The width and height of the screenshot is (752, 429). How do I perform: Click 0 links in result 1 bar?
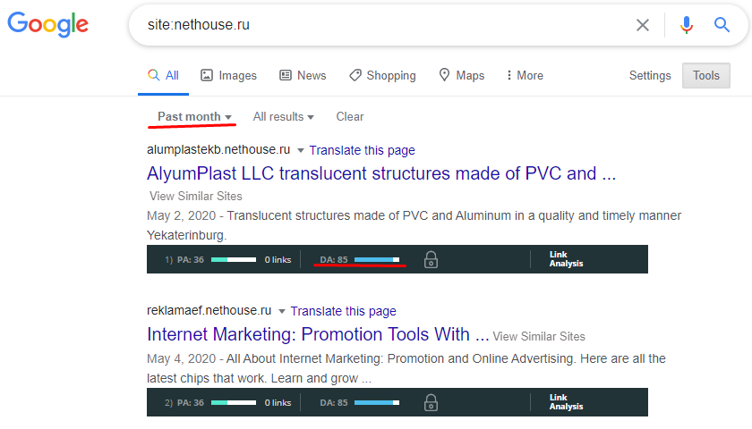[278, 259]
